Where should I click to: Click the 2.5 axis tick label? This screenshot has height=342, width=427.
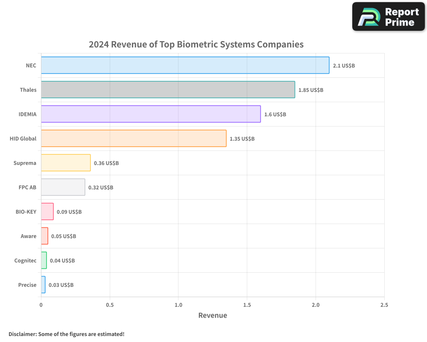(384, 305)
